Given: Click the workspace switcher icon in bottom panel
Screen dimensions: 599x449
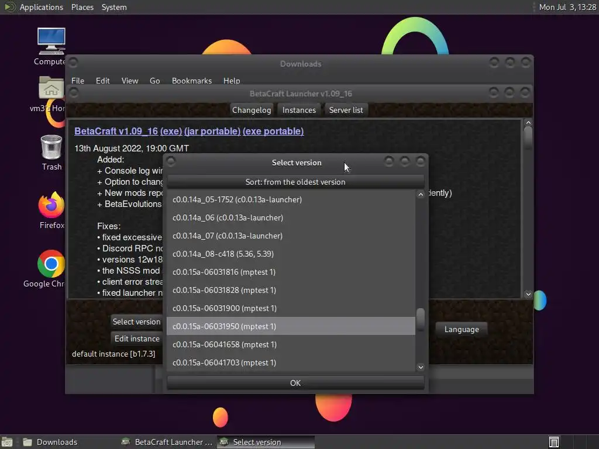Looking at the screenshot, I should (x=553, y=442).
